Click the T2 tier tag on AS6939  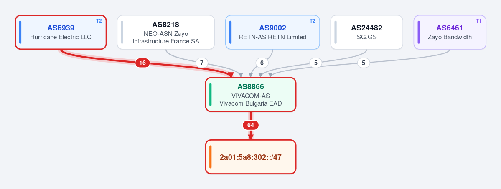tap(99, 21)
